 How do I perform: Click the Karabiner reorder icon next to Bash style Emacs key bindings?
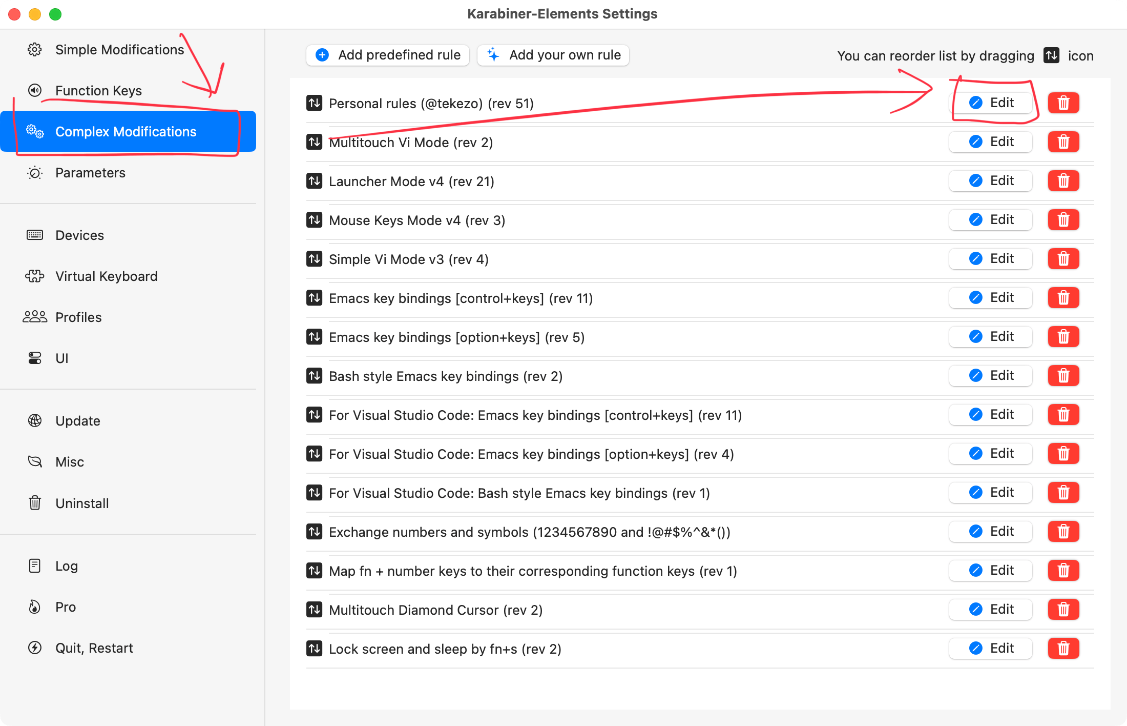coord(316,376)
